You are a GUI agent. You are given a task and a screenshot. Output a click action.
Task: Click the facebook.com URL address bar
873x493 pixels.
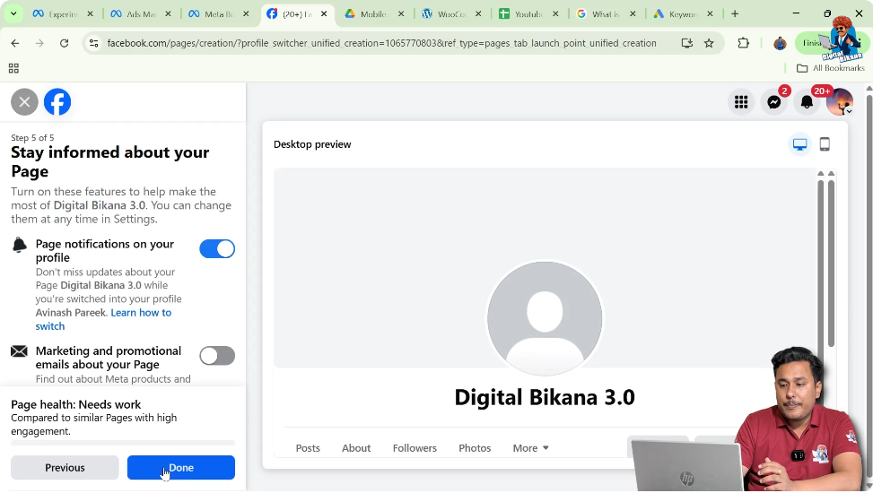[x=381, y=43]
